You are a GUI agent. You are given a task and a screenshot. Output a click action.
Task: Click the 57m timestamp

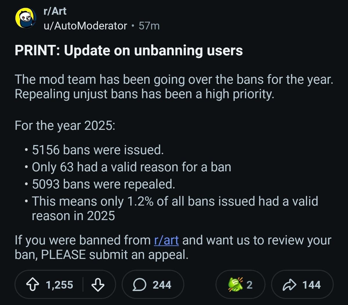[149, 26]
